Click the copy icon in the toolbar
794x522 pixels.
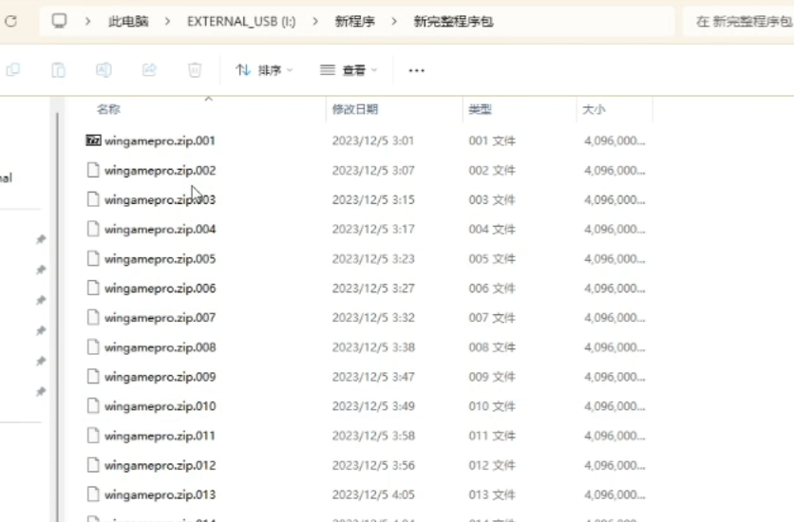coord(13,70)
